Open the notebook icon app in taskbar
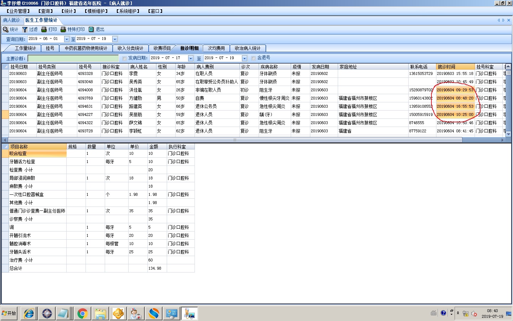The width and height of the screenshot is (513, 321). coord(64,314)
